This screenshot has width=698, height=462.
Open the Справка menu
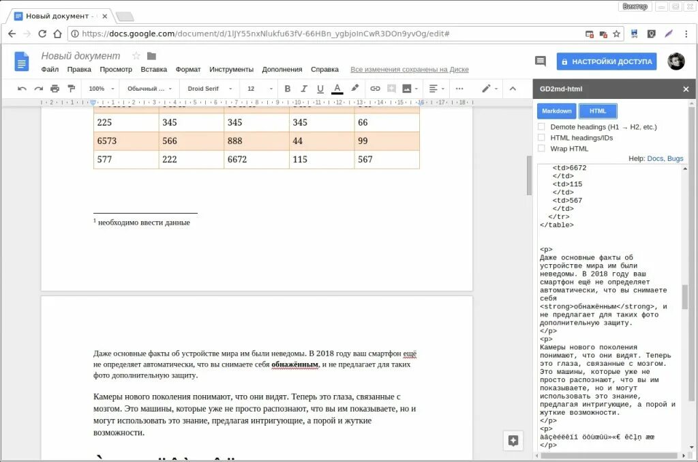tap(324, 70)
